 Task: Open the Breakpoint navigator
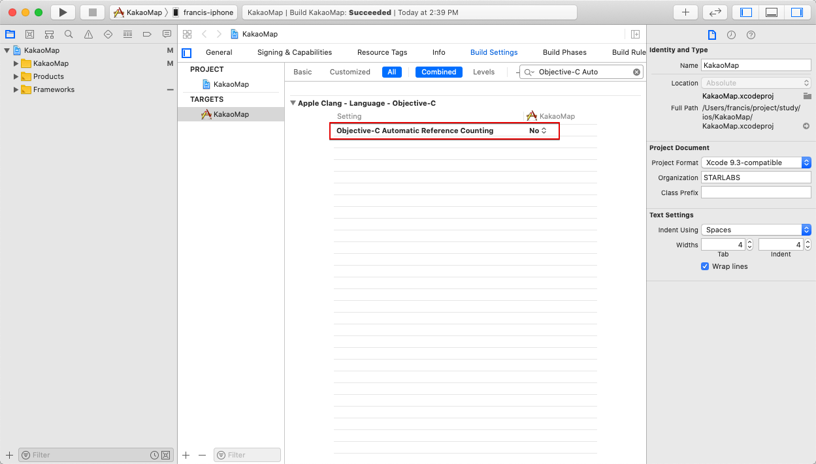(x=147, y=35)
